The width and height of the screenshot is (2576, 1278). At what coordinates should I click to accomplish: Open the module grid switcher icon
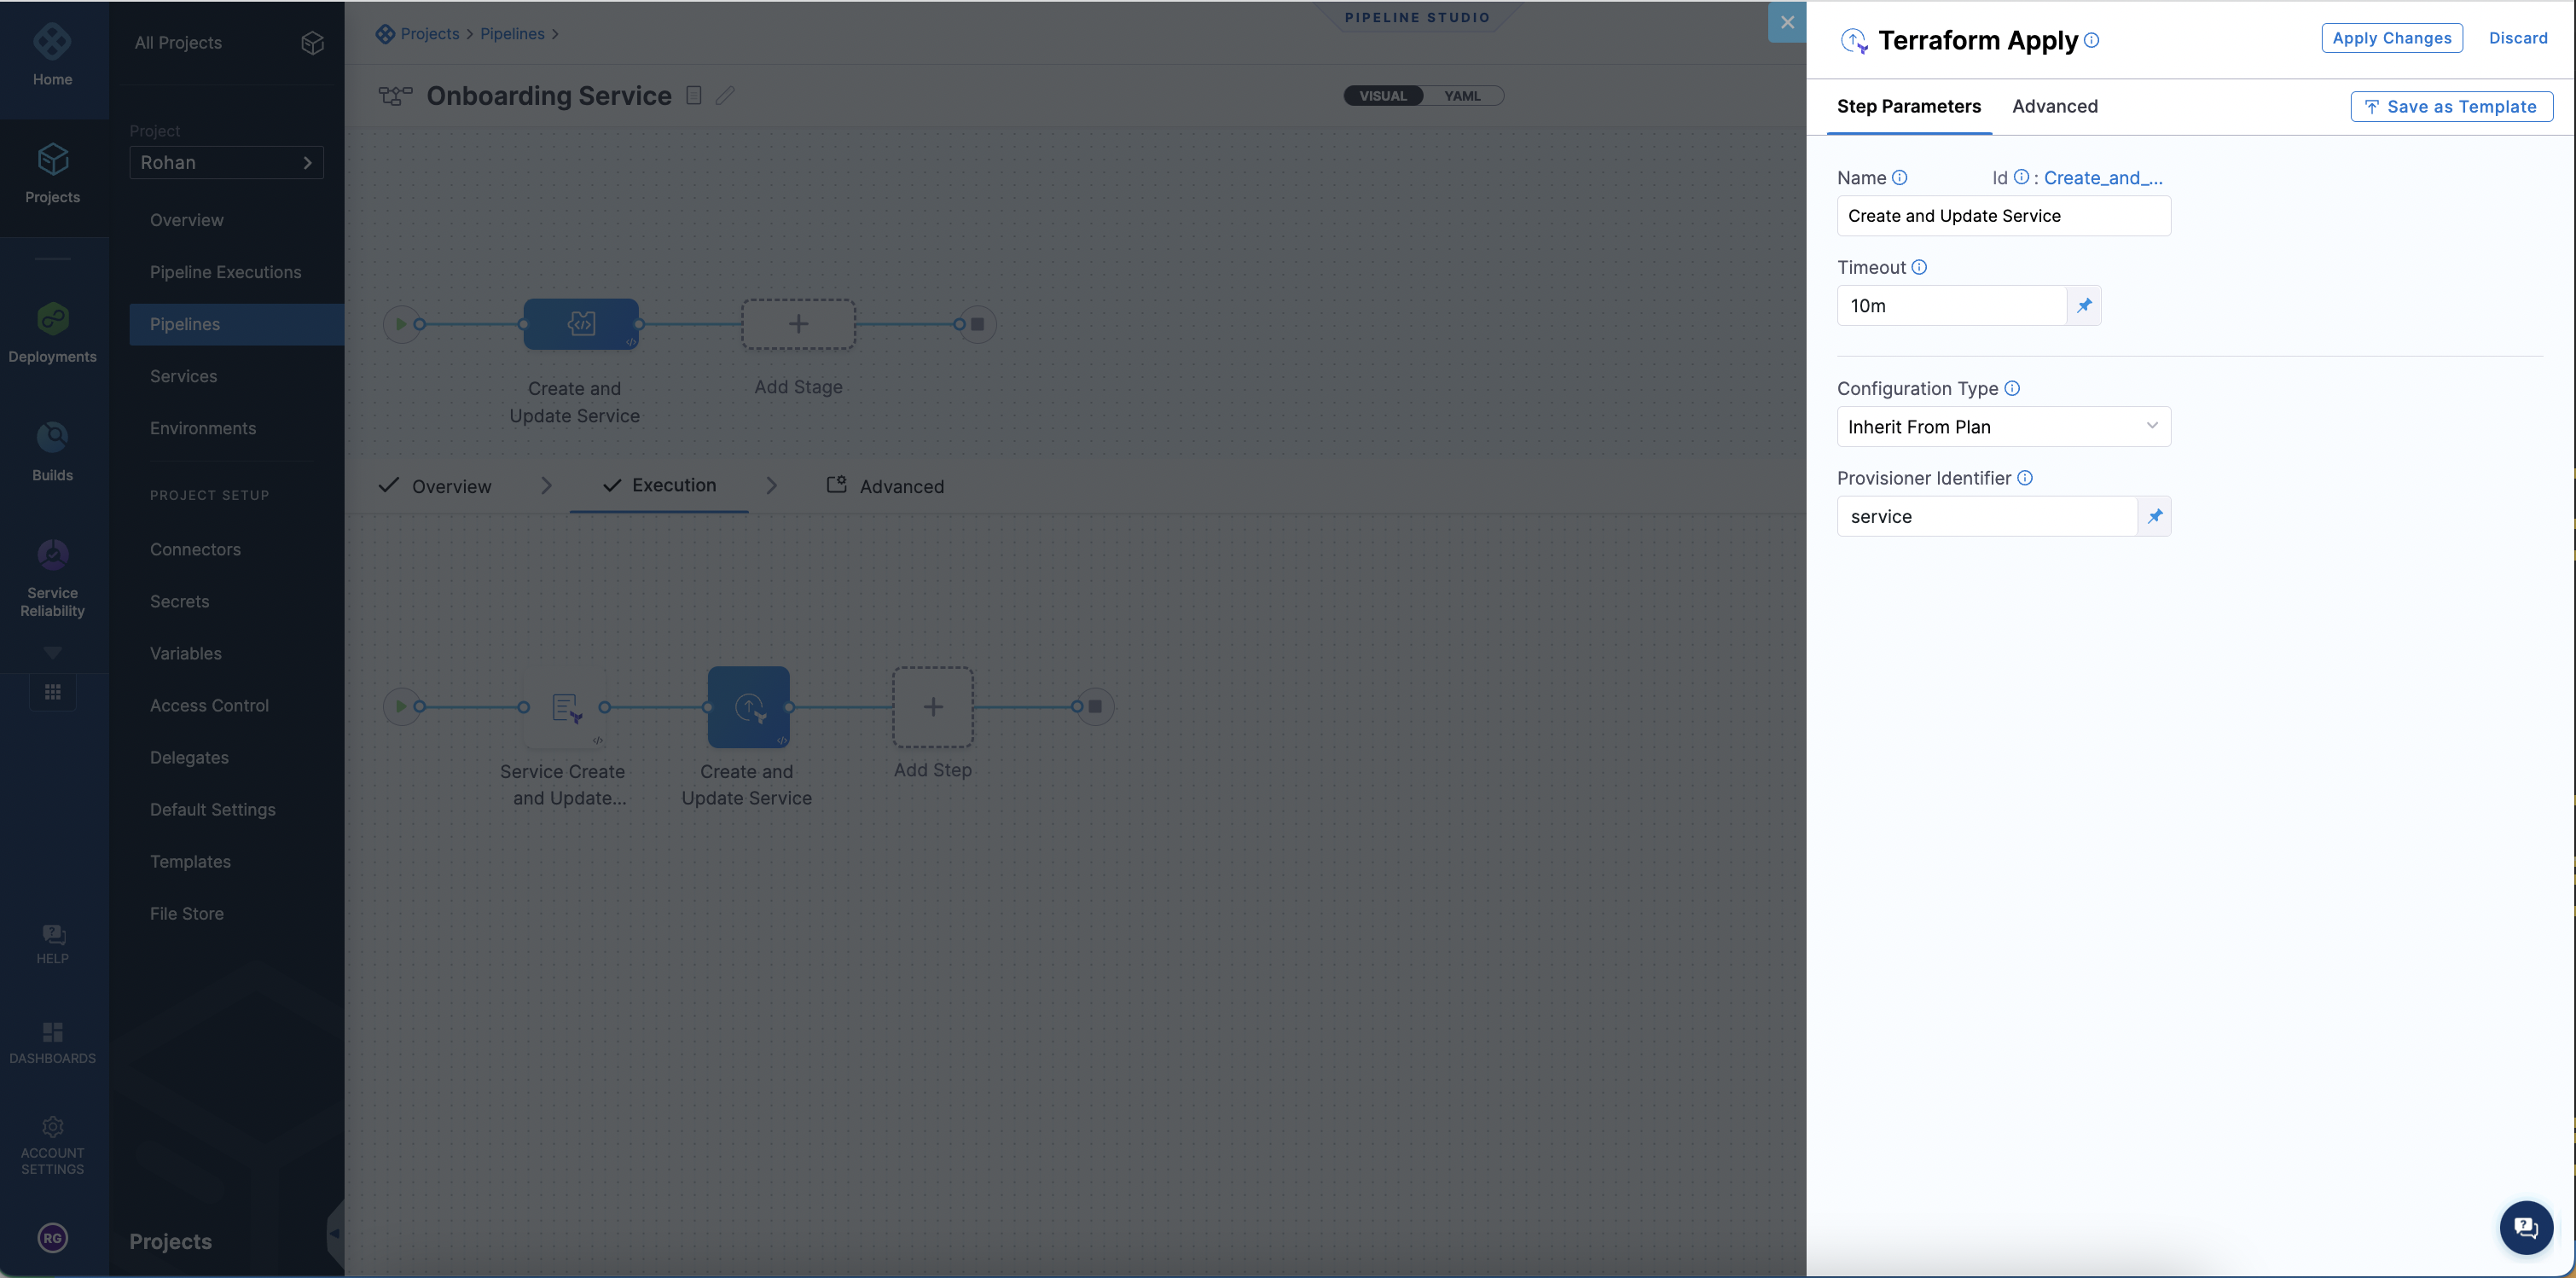point(53,692)
